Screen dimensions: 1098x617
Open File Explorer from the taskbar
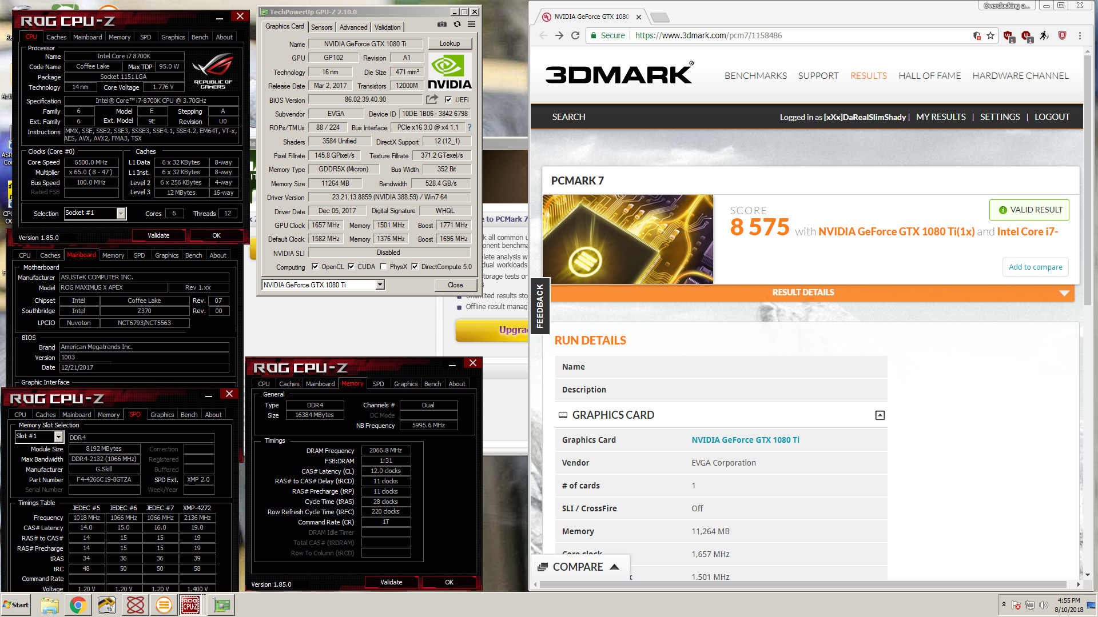pyautogui.click(x=50, y=605)
